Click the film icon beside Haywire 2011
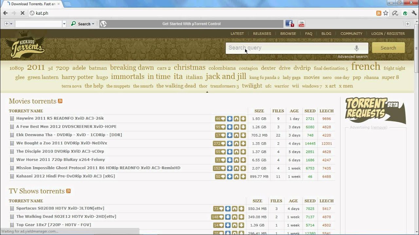The height and width of the screenshot is (235, 419). pos(12,119)
